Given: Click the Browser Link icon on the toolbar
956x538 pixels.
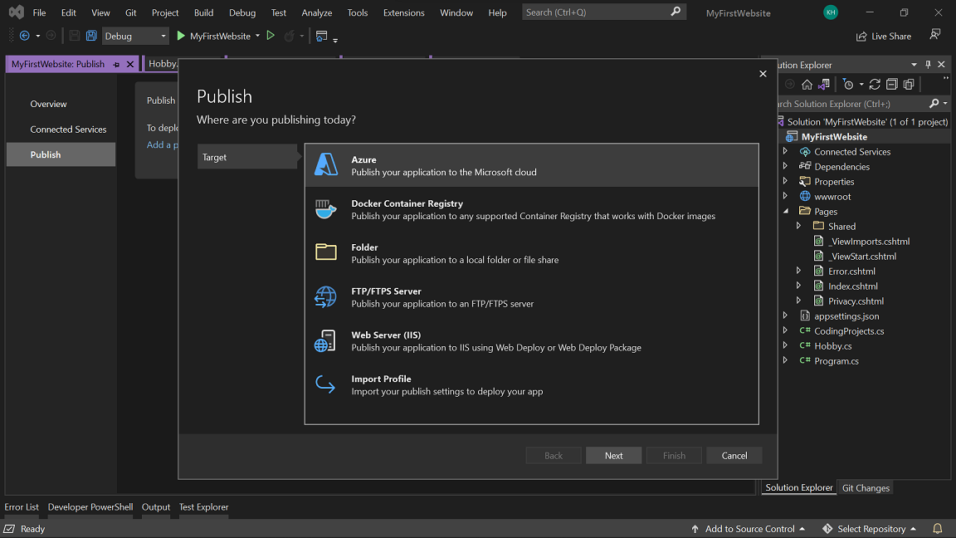Looking at the screenshot, I should [x=321, y=36].
